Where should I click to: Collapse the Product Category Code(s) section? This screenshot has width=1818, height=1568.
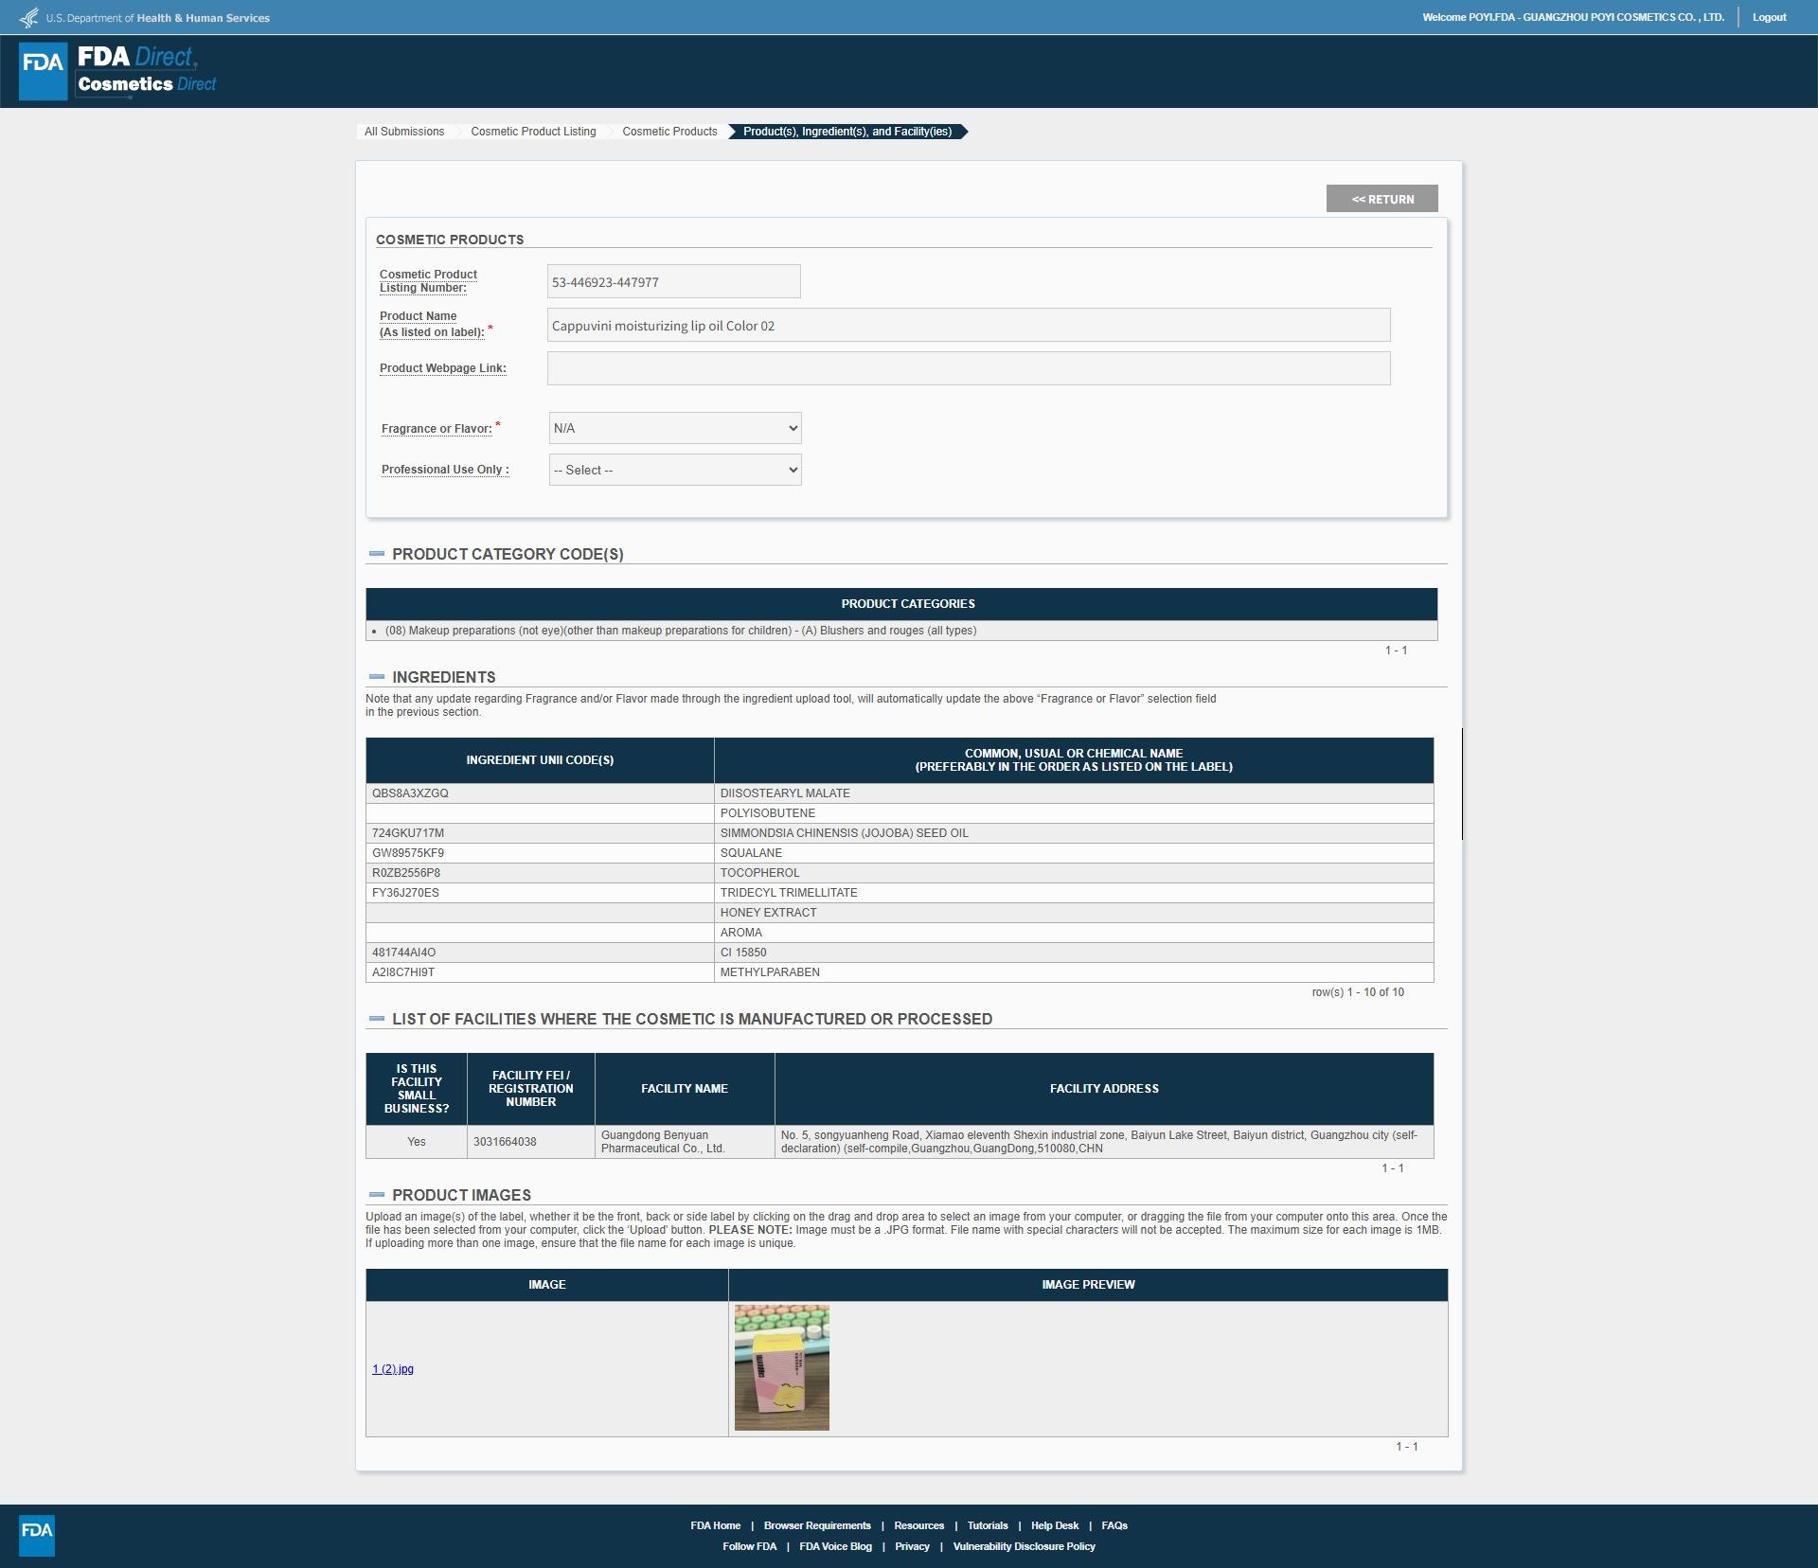[377, 554]
